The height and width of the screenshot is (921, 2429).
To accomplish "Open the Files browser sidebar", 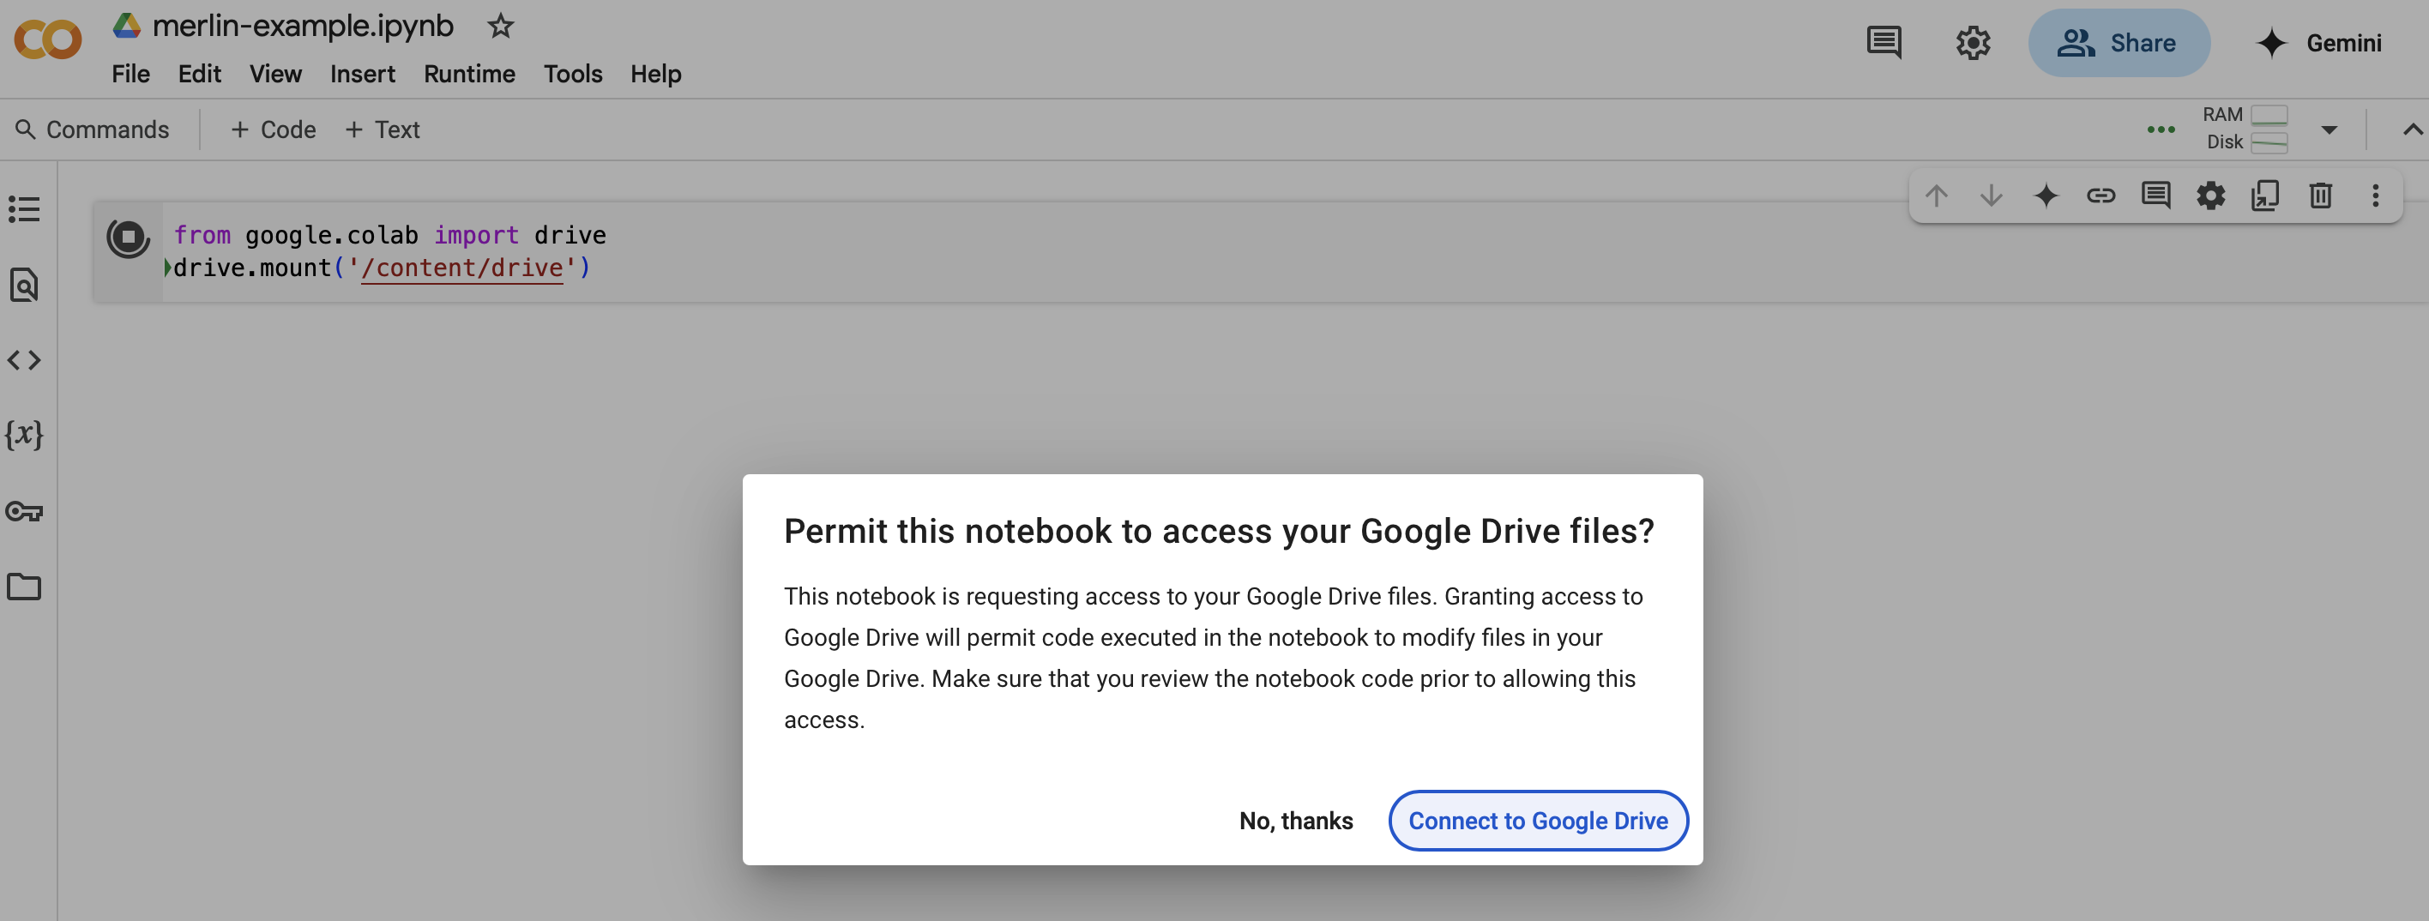I will coord(25,587).
